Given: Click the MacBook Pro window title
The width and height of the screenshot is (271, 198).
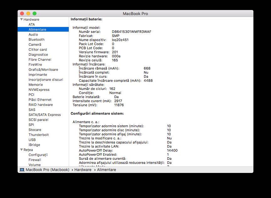Looking at the screenshot, I should coord(135,13).
